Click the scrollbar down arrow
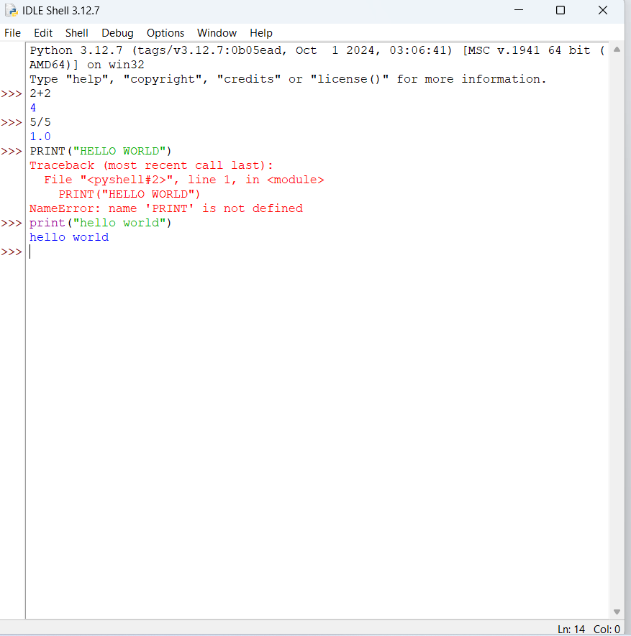Viewport: 631px width, 636px height. pos(617,612)
